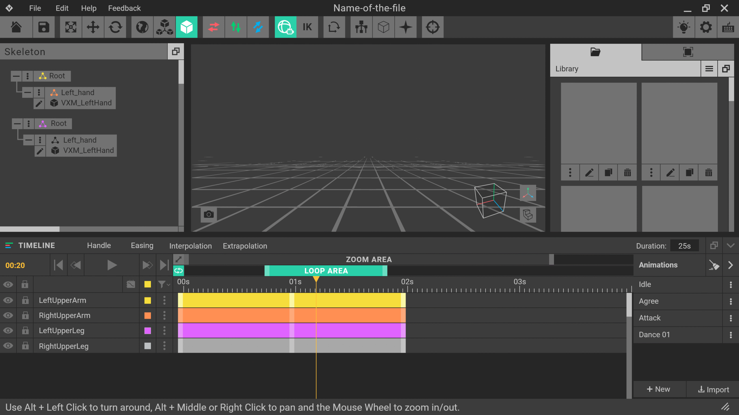
Task: Activate the Rotate tool
Action: [115, 27]
